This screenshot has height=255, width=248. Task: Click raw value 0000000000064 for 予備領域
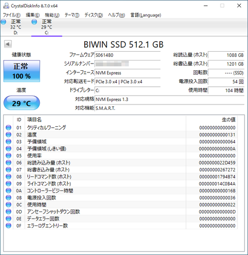218,142
